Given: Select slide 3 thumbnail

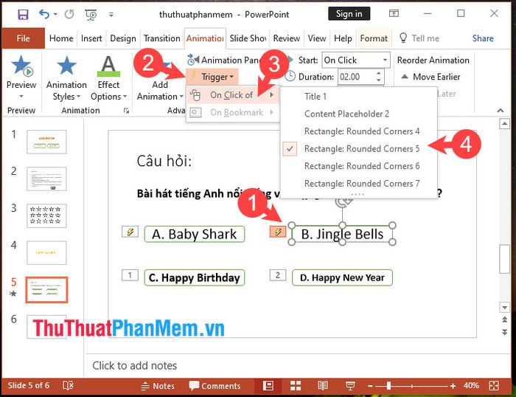Looking at the screenshot, I should click(46, 215).
